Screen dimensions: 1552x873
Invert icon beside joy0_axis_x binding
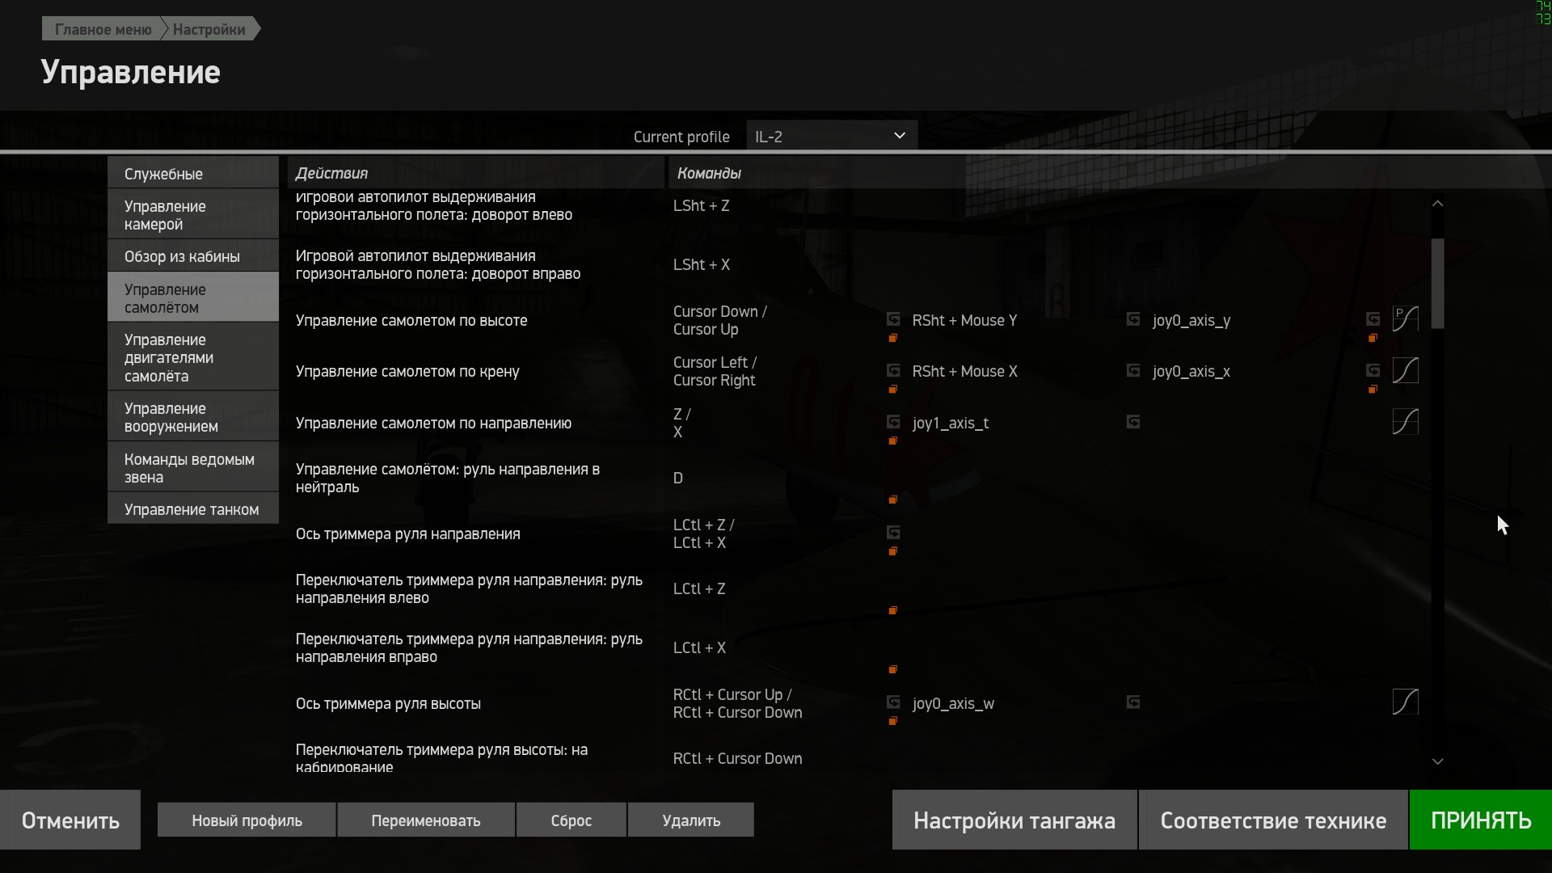point(1133,370)
